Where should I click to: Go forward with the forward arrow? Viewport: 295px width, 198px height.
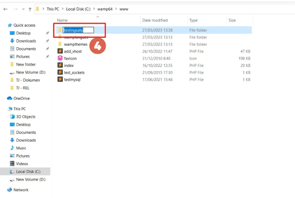pos(15,9)
